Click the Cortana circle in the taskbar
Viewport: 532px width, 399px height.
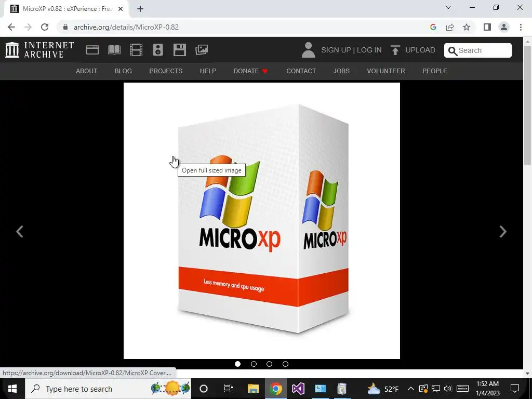204,389
